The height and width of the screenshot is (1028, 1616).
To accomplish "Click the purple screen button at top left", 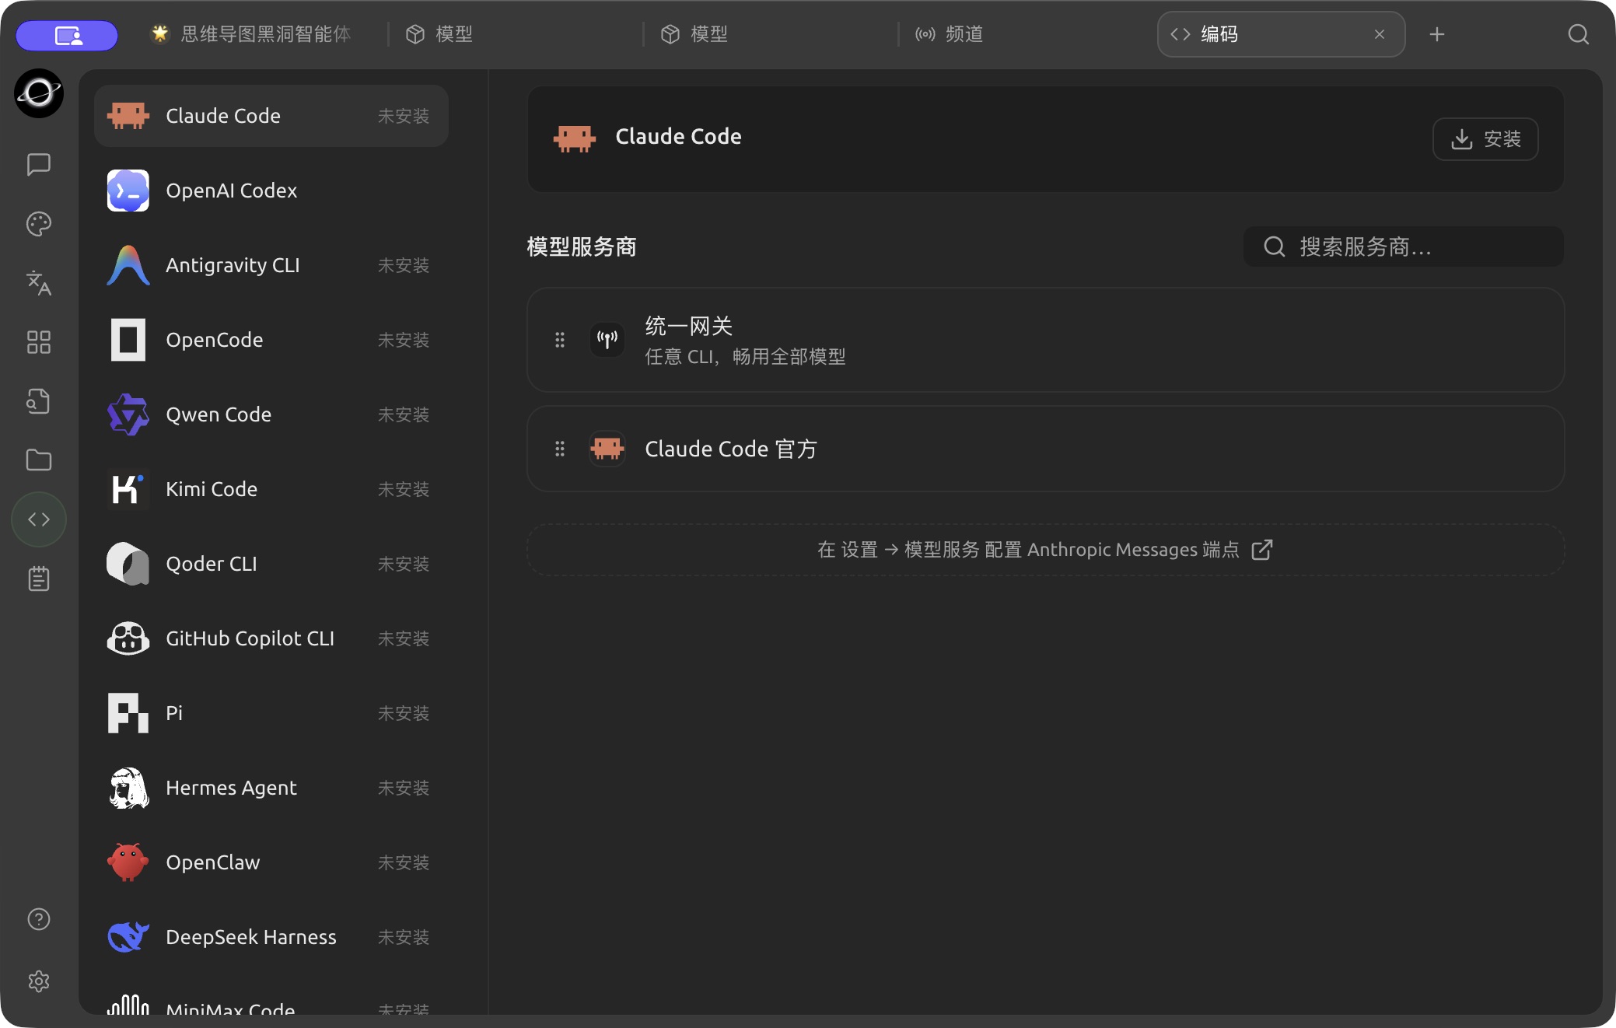I will (x=68, y=35).
